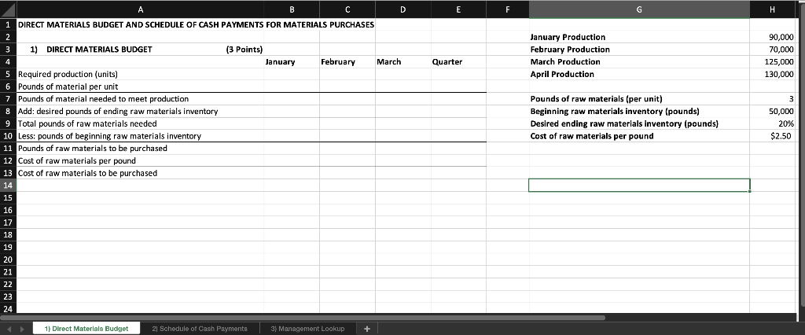The height and width of the screenshot is (335, 805).
Task: Select the 125,000 value cell
Action: pyautogui.click(x=774, y=61)
